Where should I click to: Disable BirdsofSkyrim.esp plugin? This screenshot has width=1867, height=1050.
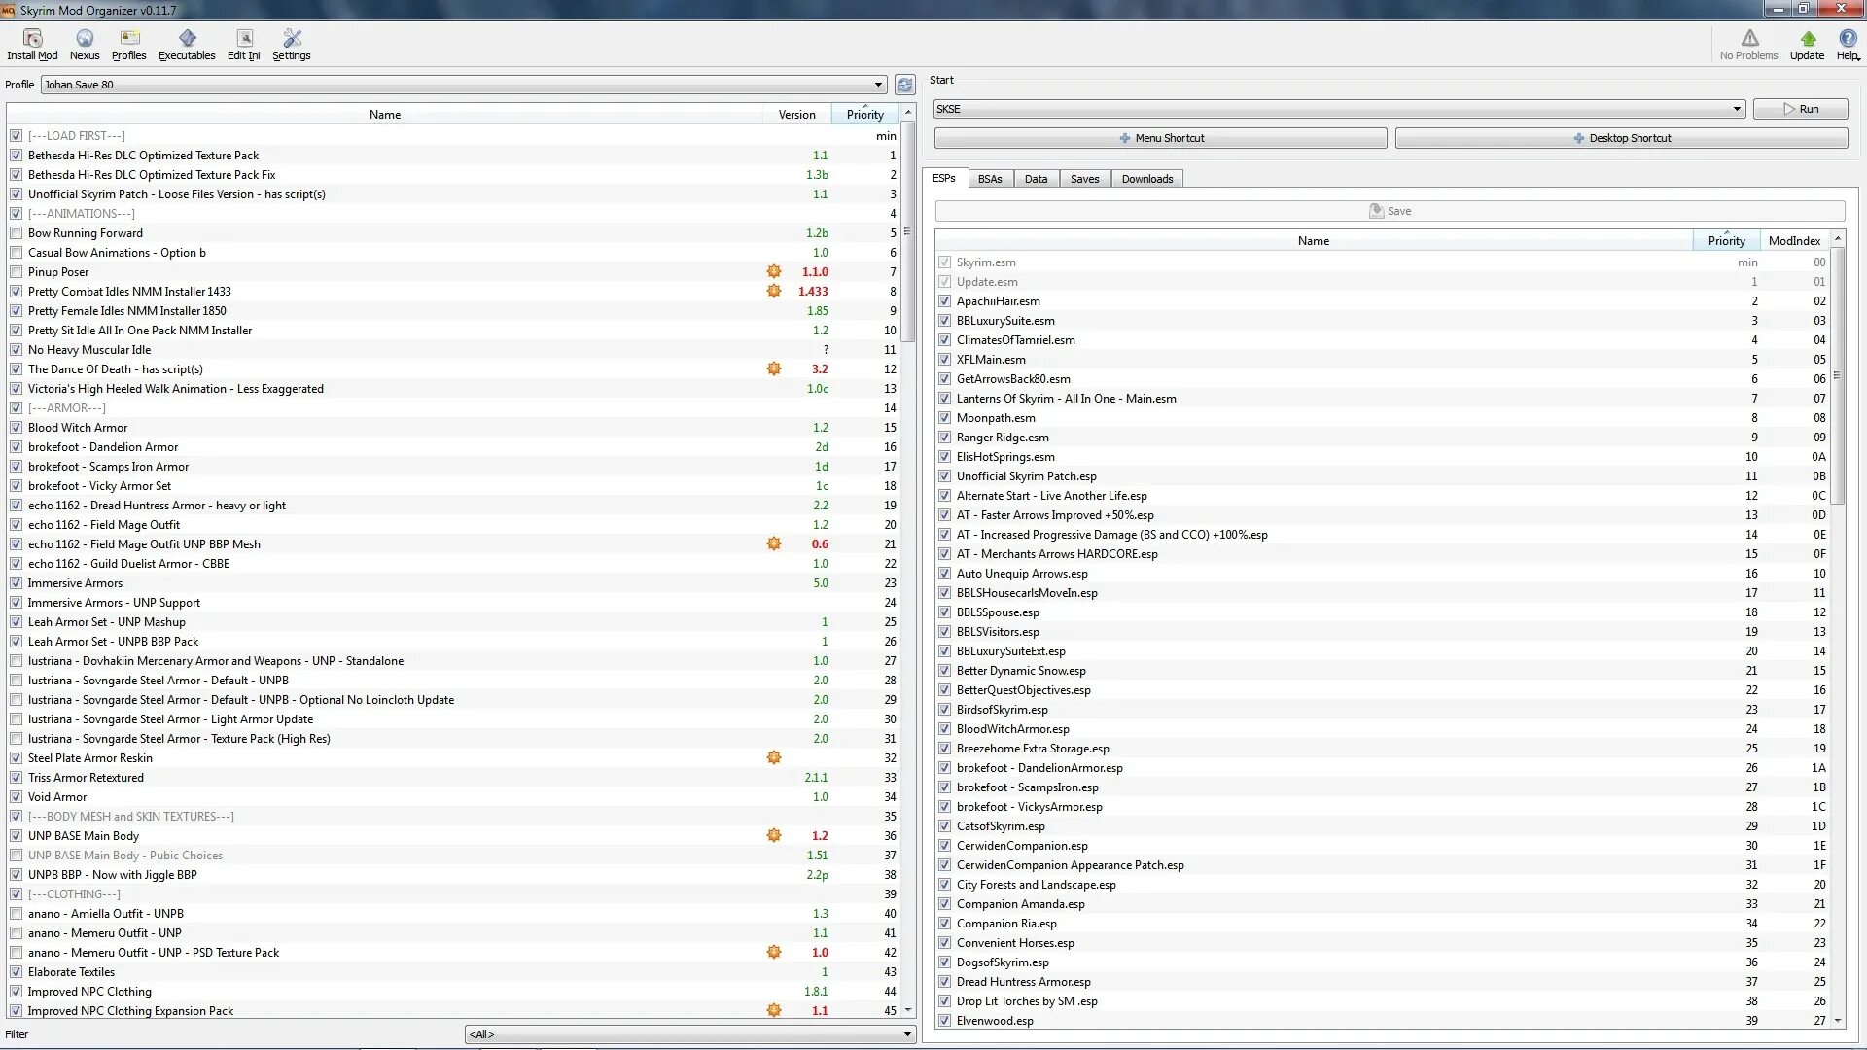(x=944, y=710)
